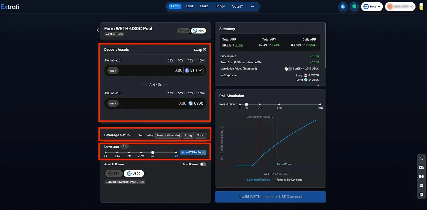Toggle the Dual Borrow switch
This screenshot has height=210, width=427.
tap(203, 164)
